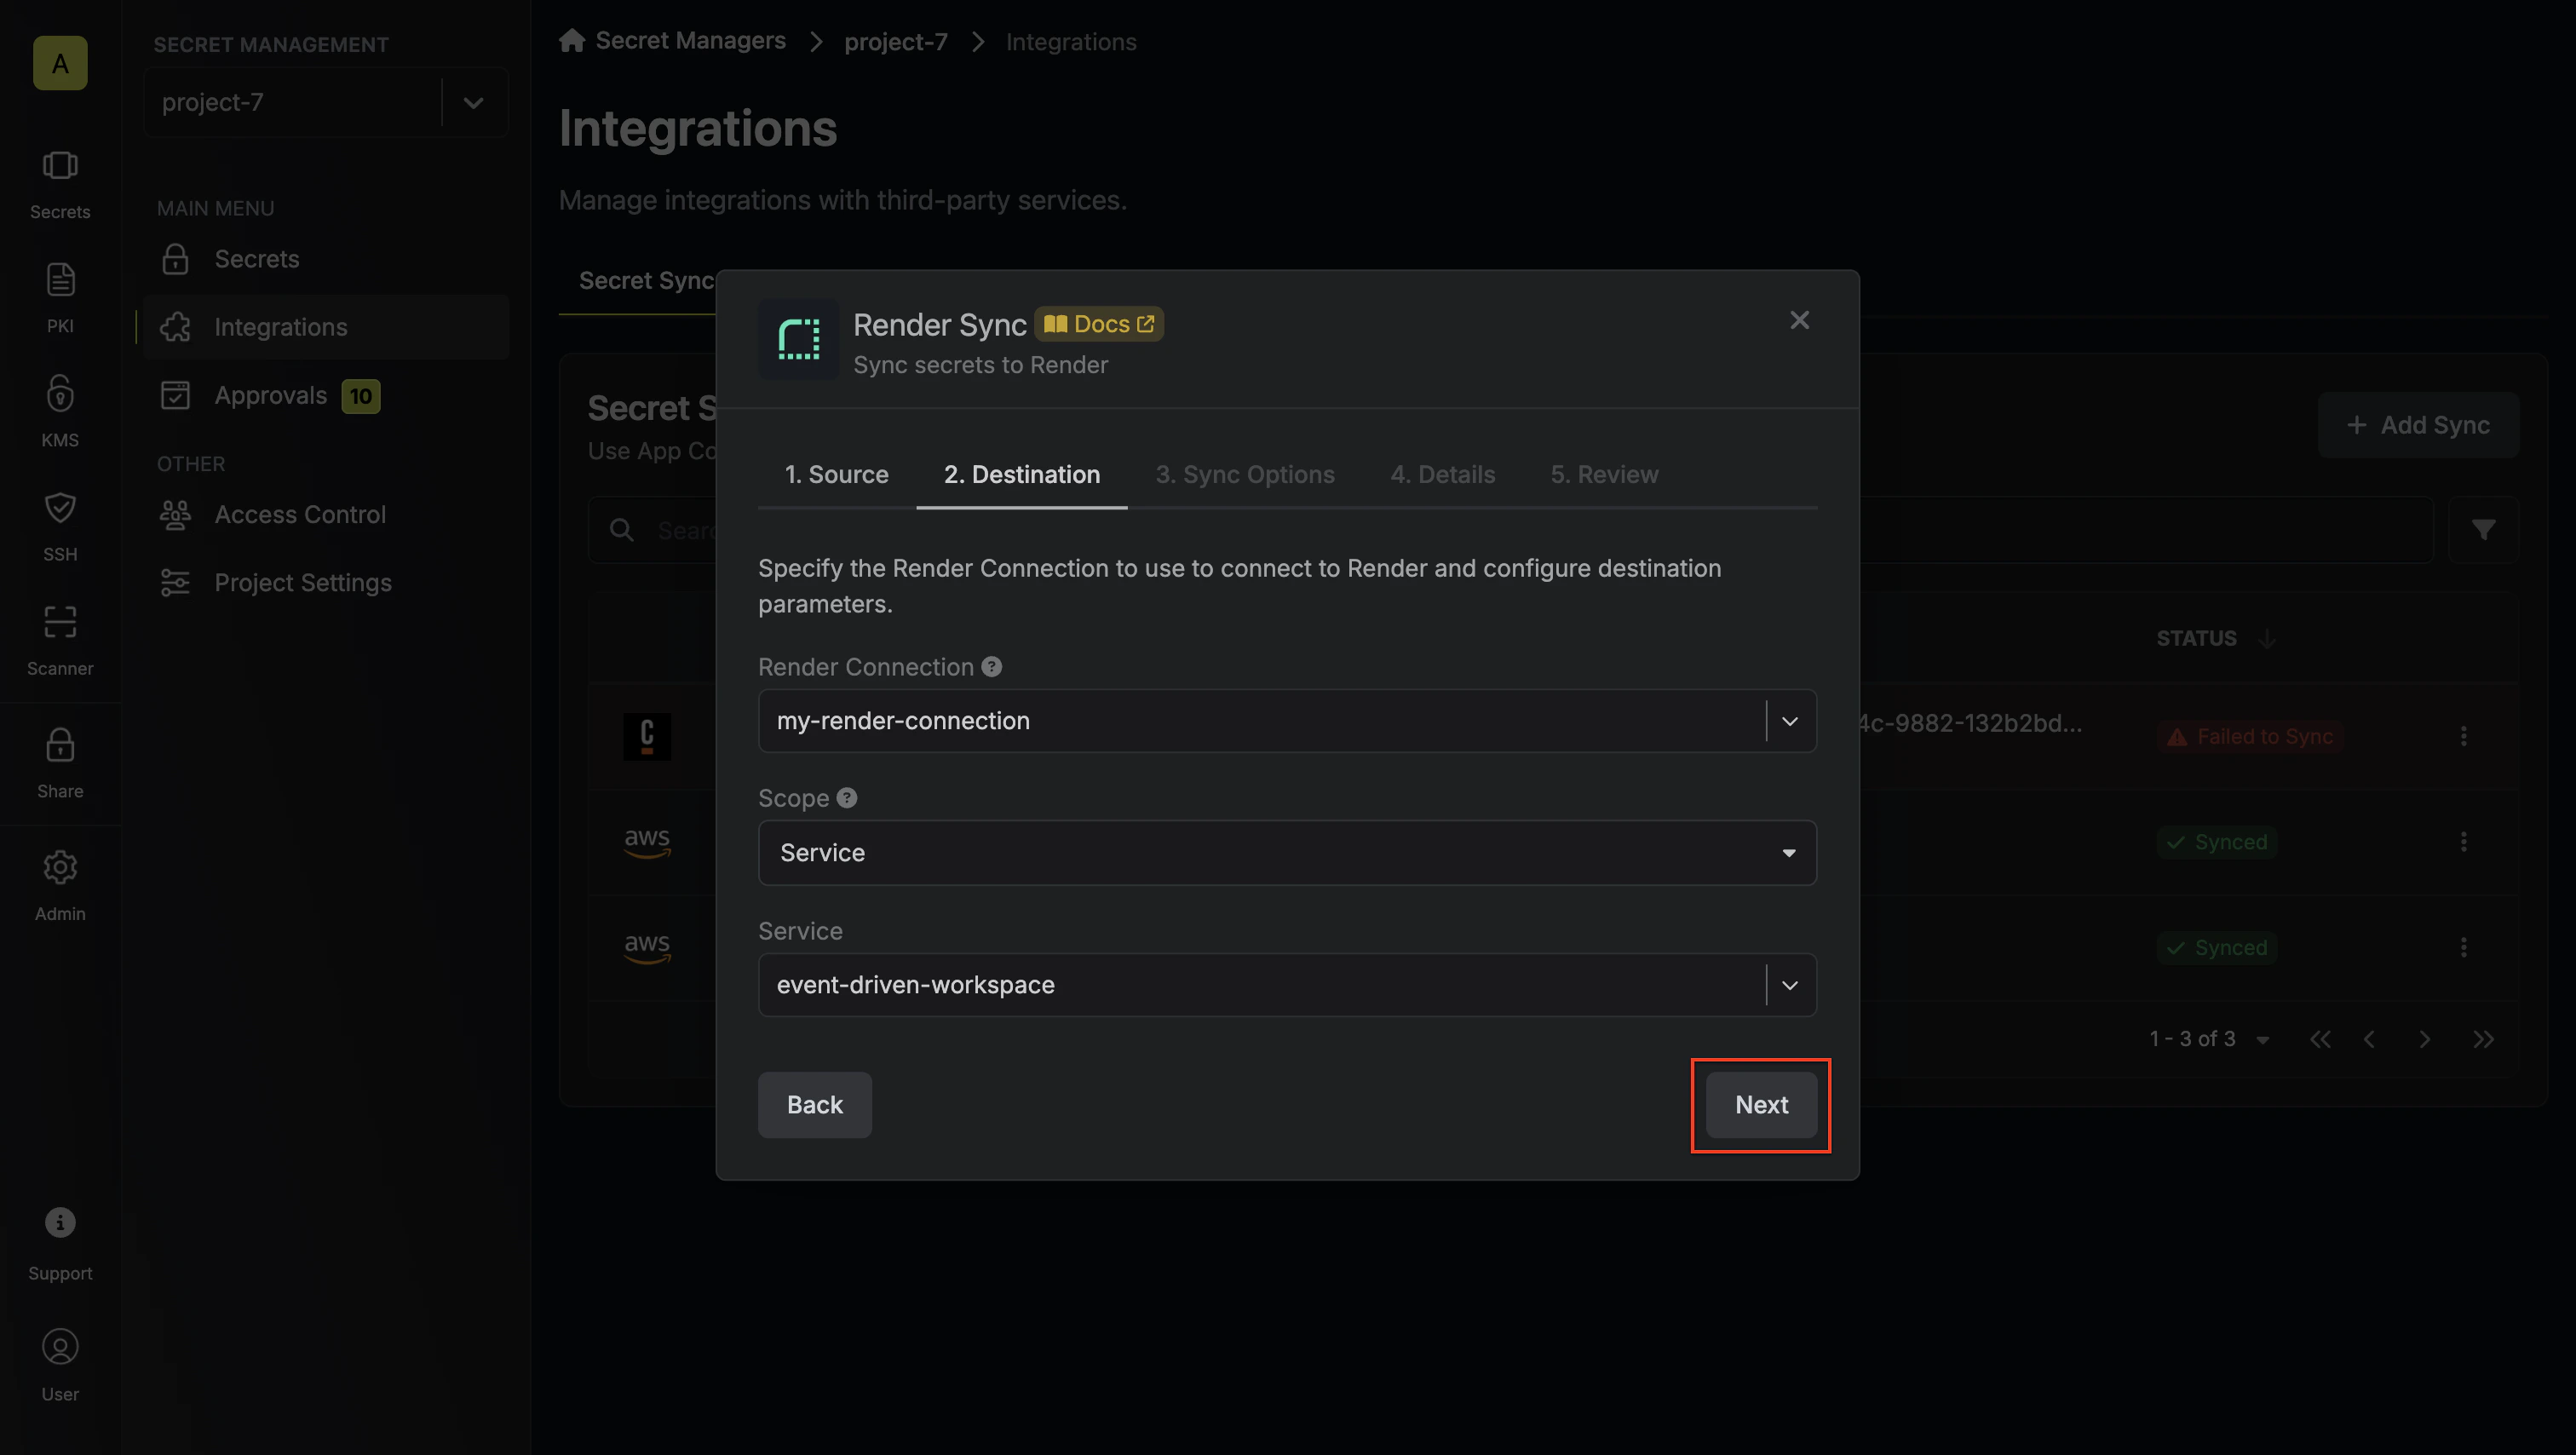2576x1455 pixels.
Task: Open Secrets in main menu
Action: click(x=326, y=259)
